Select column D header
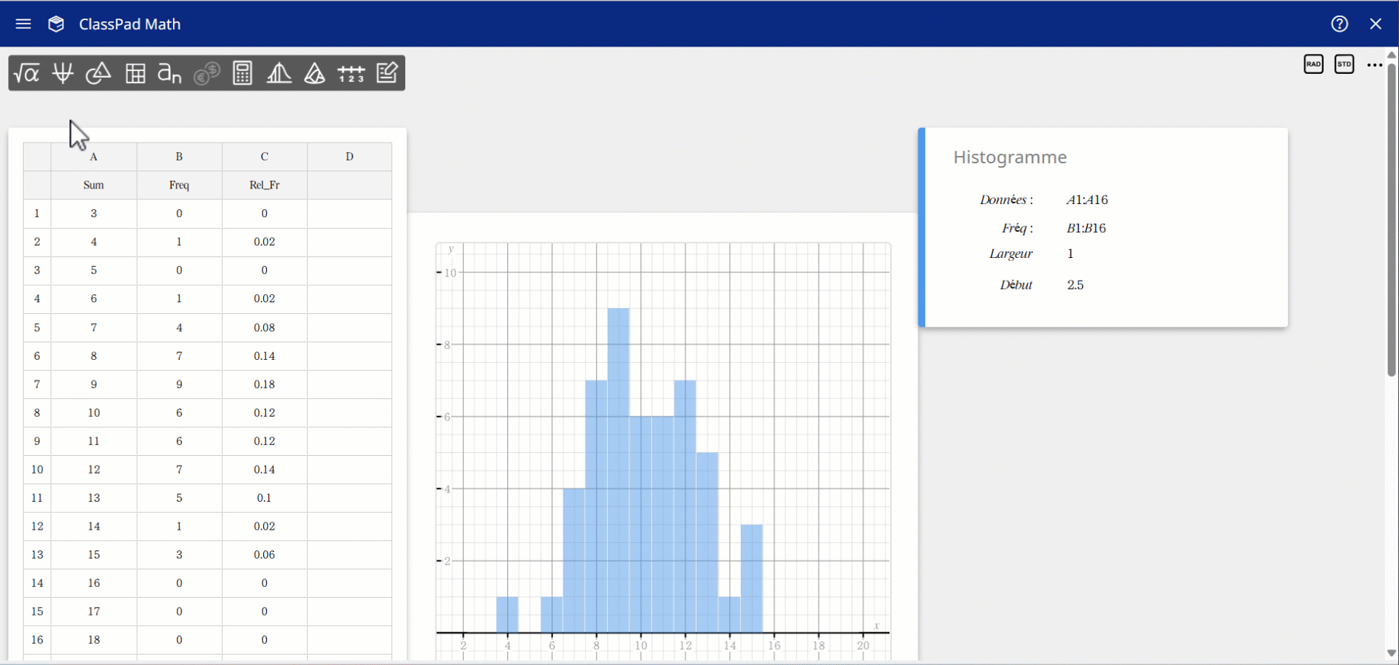This screenshot has width=1399, height=665. tap(350, 157)
